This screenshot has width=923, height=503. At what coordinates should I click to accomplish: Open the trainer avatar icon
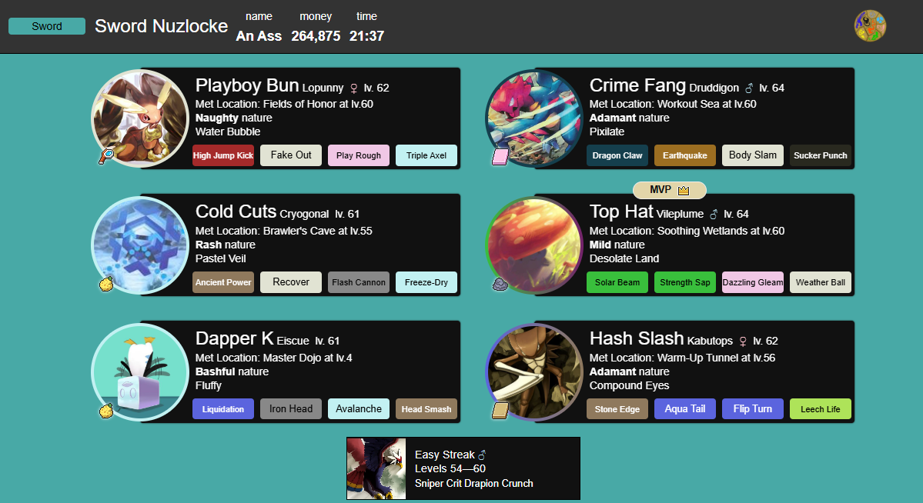tap(870, 26)
